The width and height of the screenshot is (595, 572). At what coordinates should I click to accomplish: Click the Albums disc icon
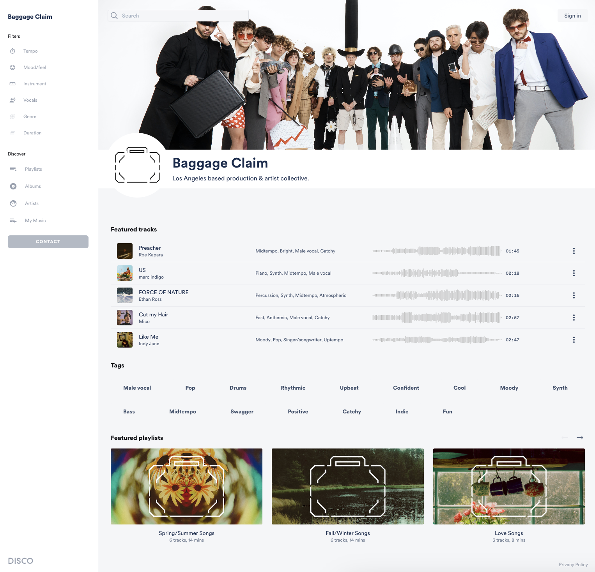(x=13, y=186)
